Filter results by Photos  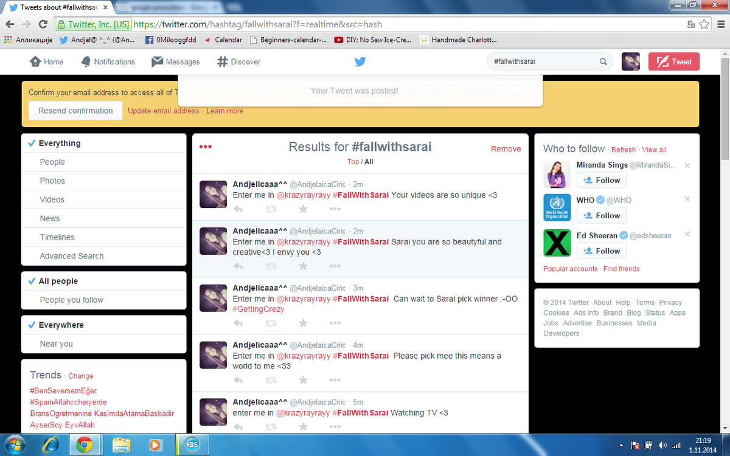pyautogui.click(x=103, y=181)
